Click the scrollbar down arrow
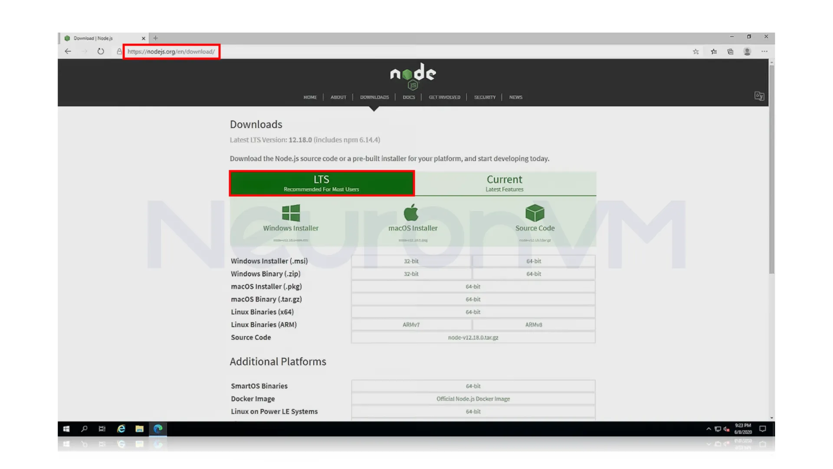833x469 pixels. (x=772, y=418)
